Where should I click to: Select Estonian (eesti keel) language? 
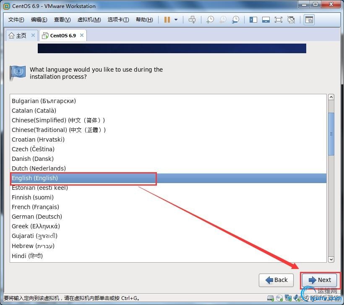[168, 188]
